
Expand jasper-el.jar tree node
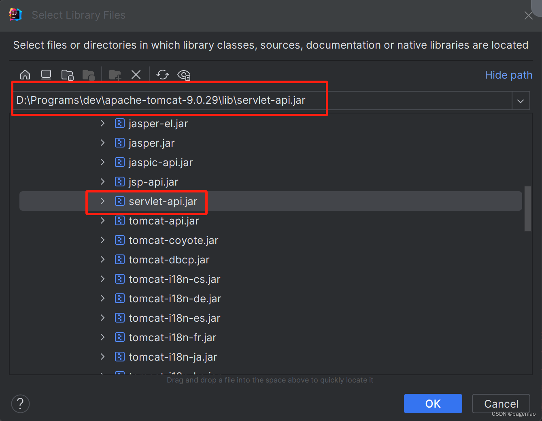[x=102, y=123]
